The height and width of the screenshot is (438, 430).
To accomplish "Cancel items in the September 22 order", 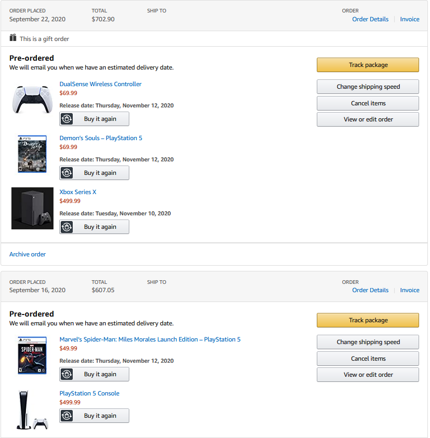I will (x=368, y=103).
